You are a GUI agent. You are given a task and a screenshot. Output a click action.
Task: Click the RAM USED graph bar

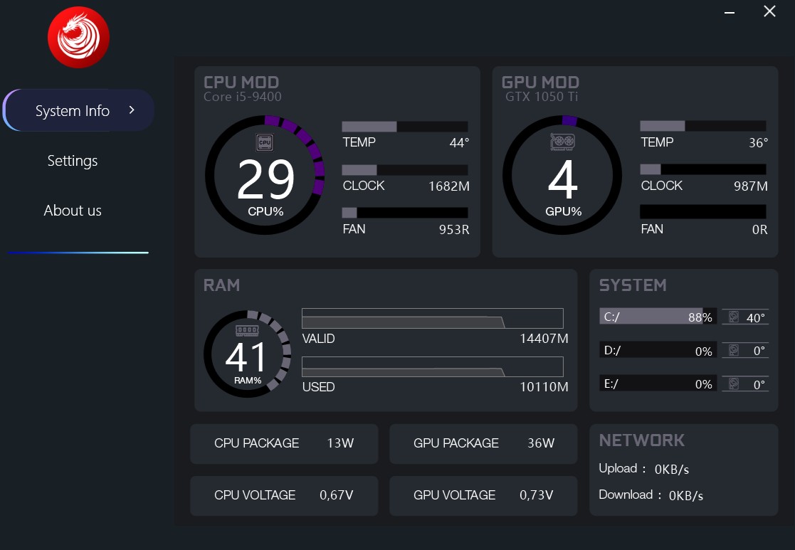click(x=432, y=367)
